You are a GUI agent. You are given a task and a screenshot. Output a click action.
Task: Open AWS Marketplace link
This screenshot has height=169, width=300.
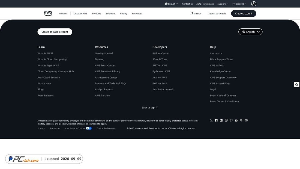(205, 4)
